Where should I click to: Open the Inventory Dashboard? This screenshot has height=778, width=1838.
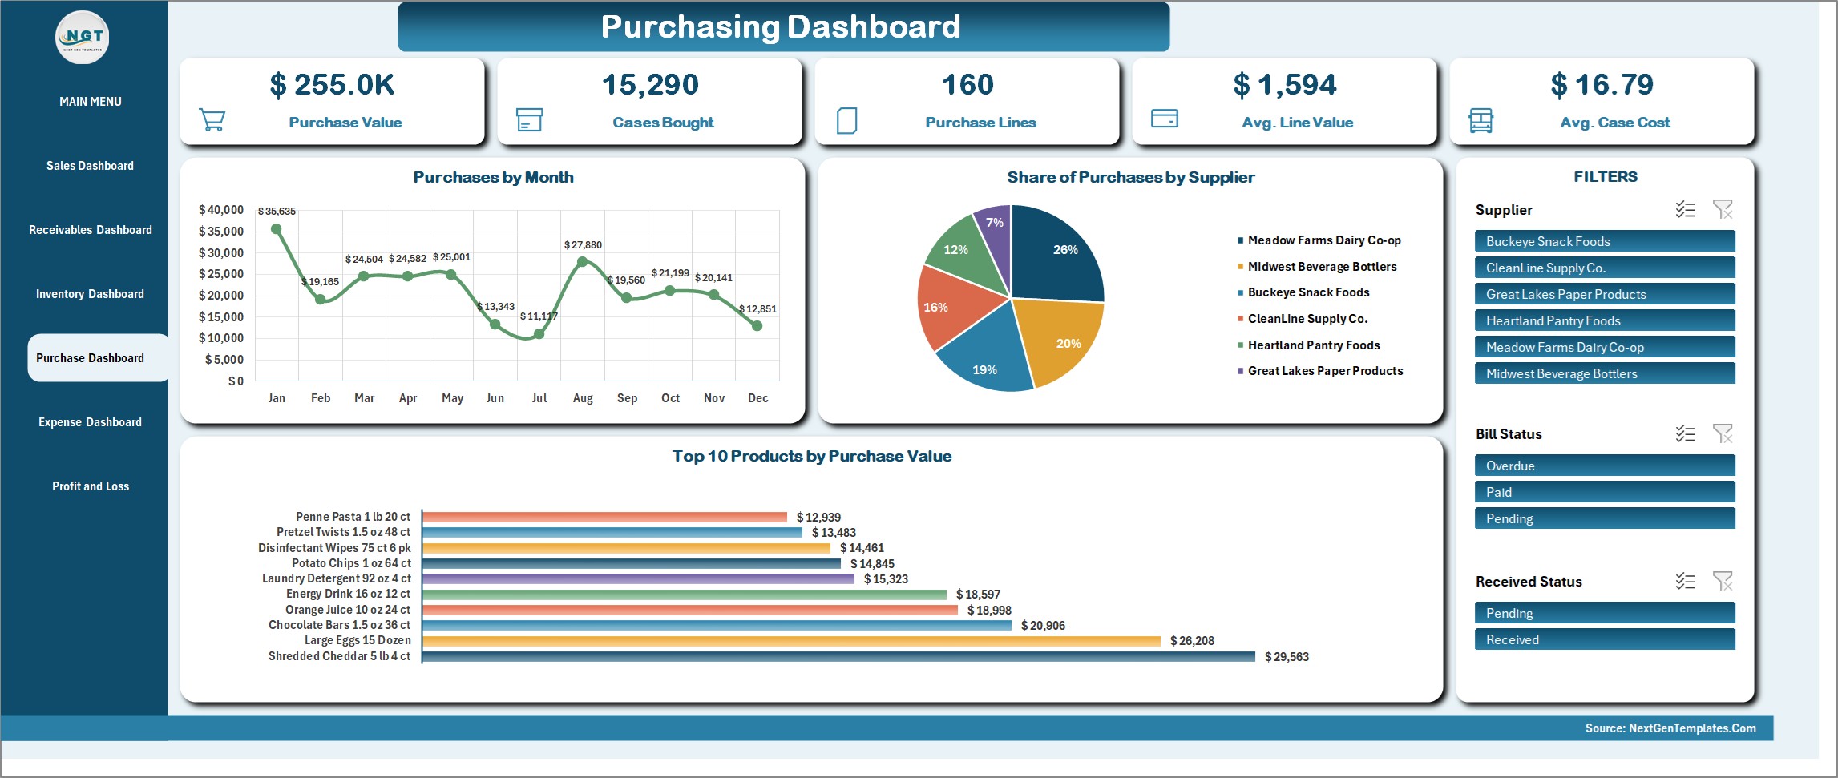coord(90,294)
